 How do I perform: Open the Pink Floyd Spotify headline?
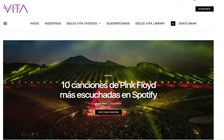click(x=108, y=90)
